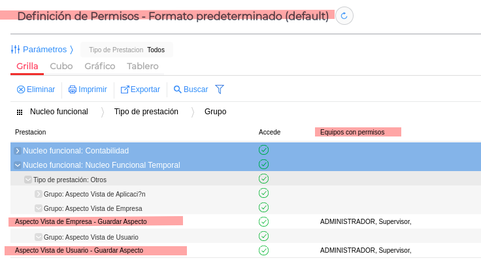Expand Nucleo funcional: Contabilidad row

coord(18,151)
